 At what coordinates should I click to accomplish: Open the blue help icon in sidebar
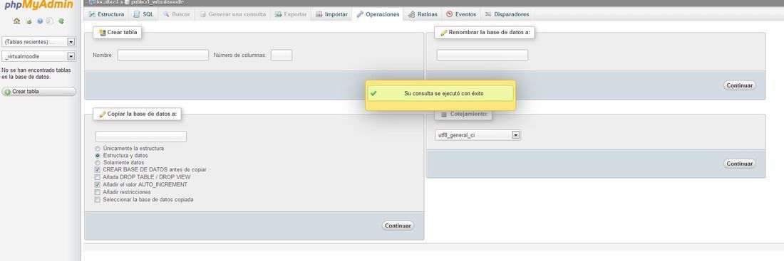pos(39,21)
